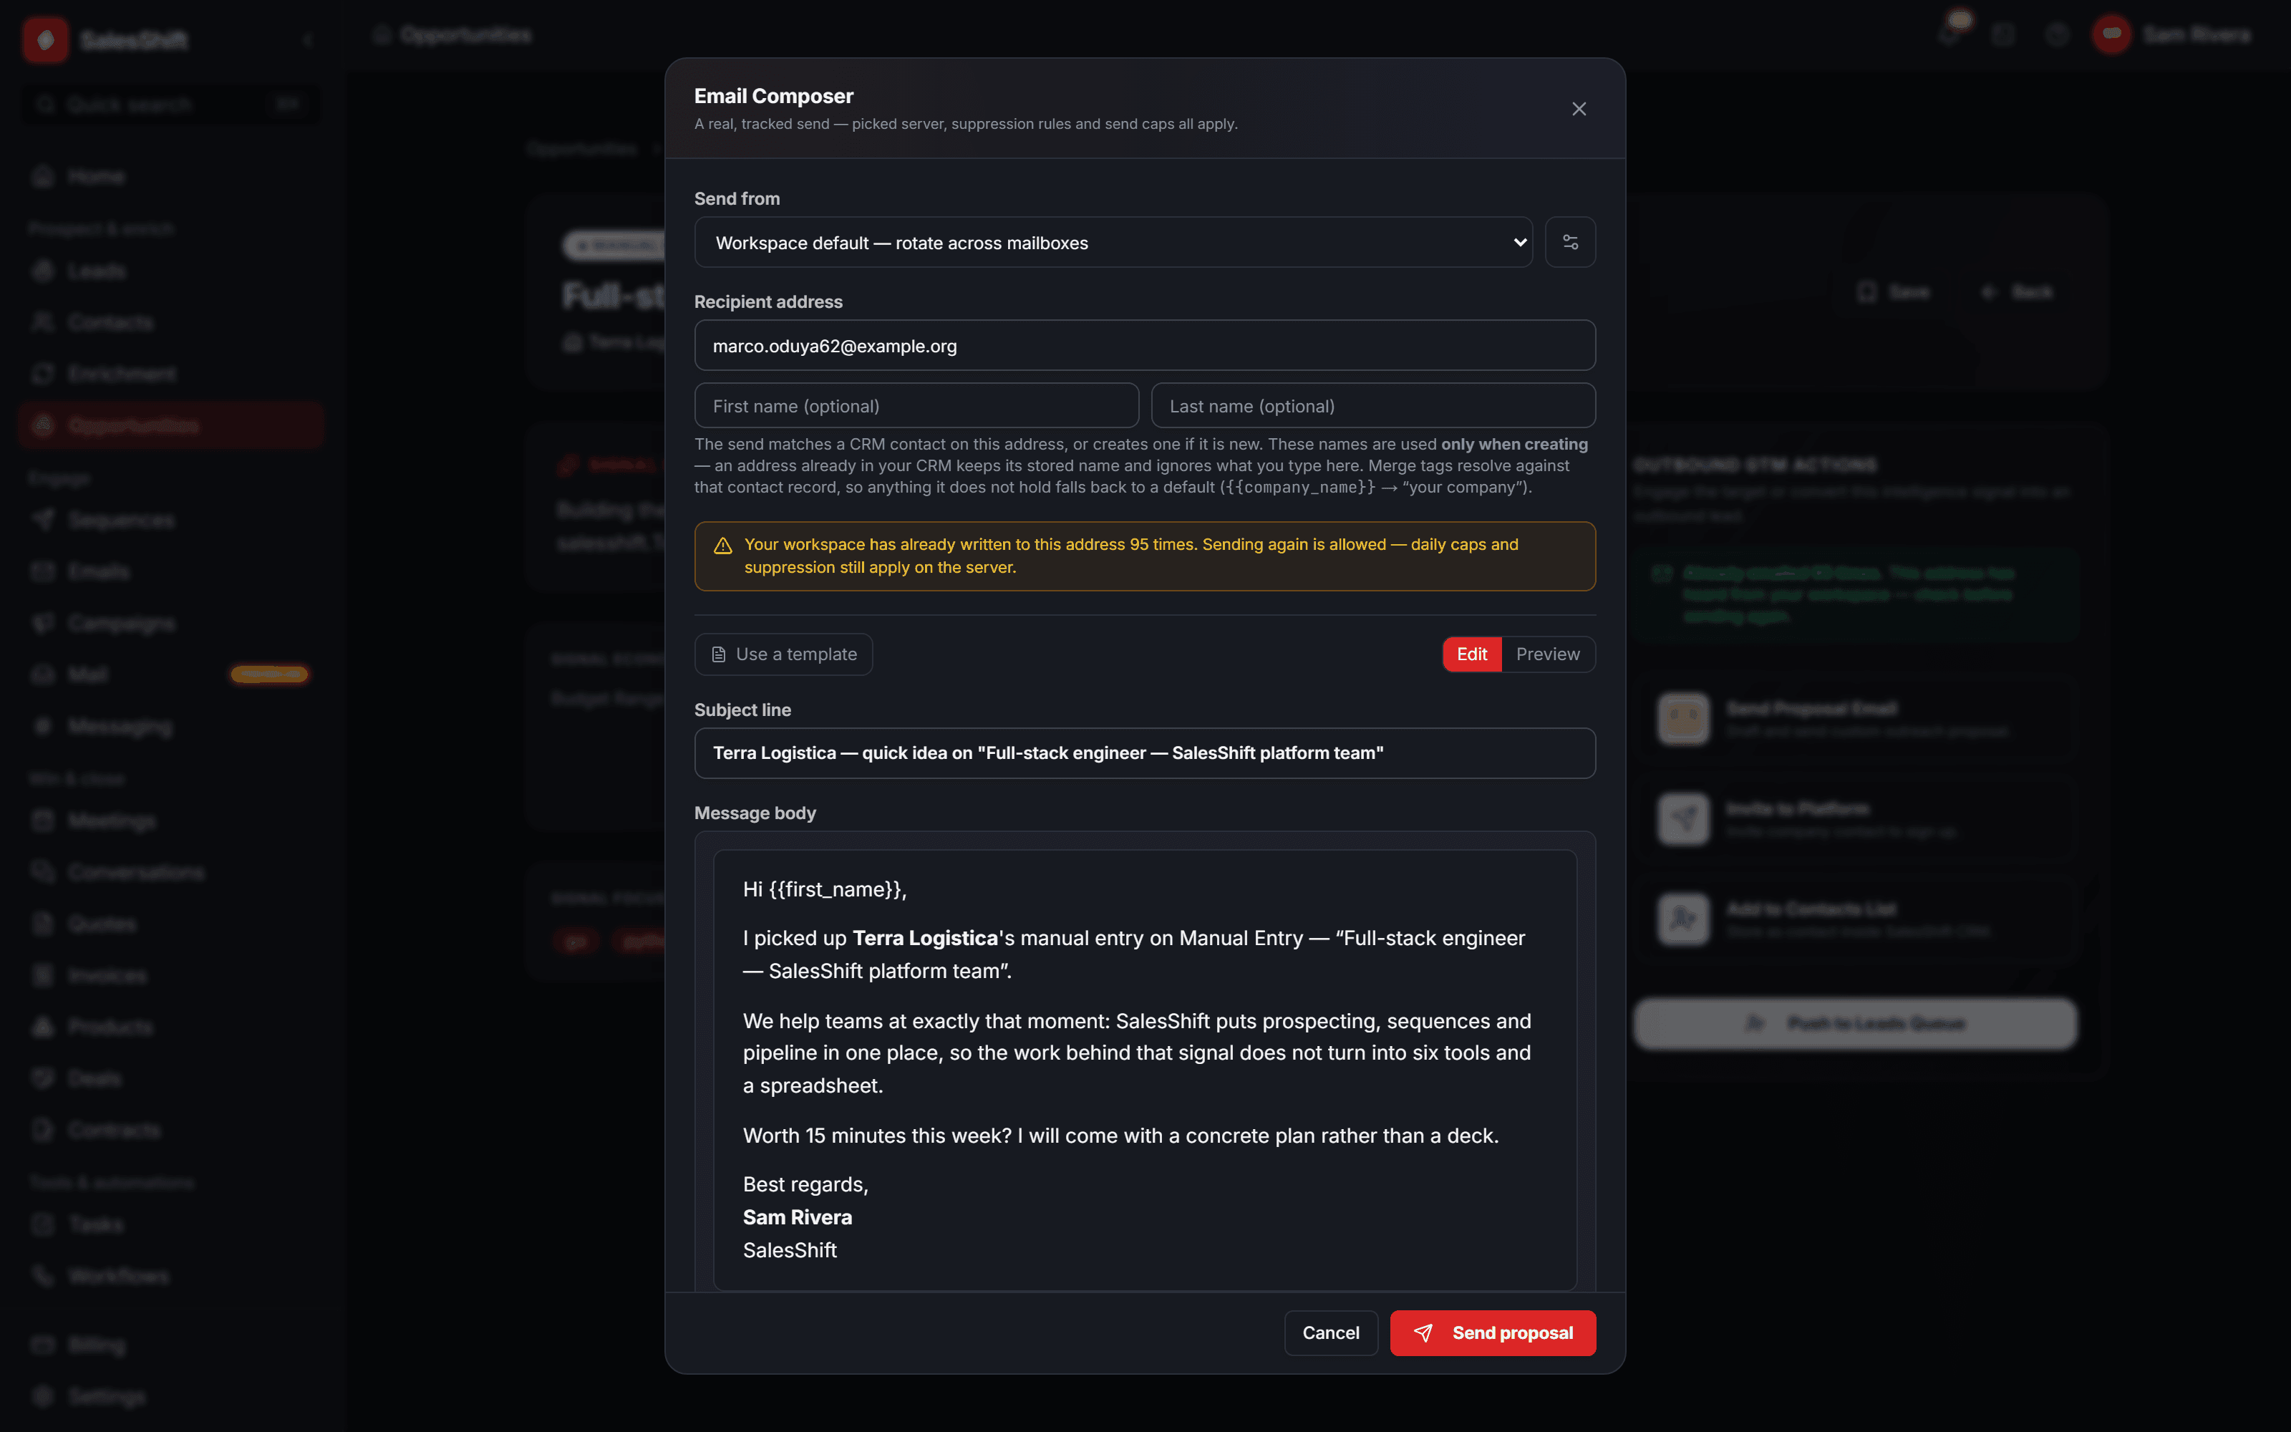Click the "Hi {{first_name}}," line in message body
The width and height of the screenshot is (2291, 1432).
point(825,889)
